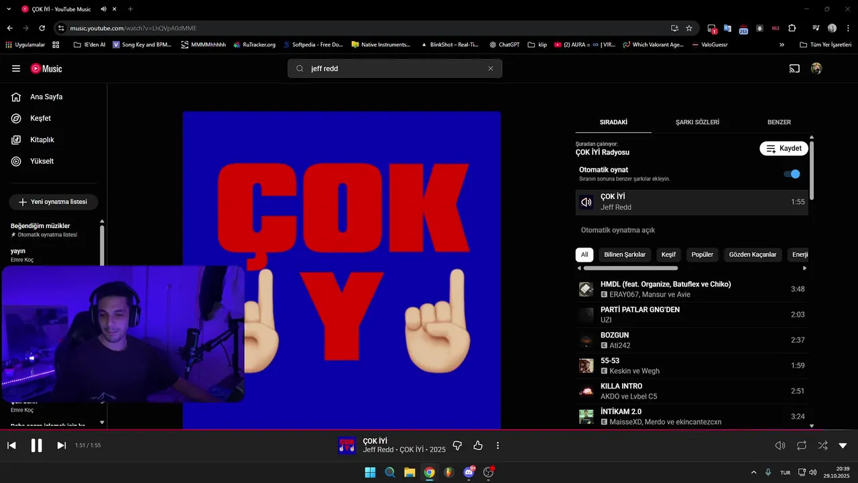Collapse the player page with arrow
The width and height of the screenshot is (858, 483).
(843, 445)
